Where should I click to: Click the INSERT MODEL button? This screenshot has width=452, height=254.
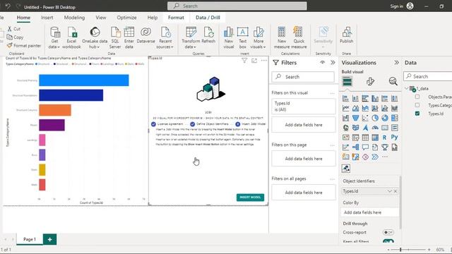[250, 198]
